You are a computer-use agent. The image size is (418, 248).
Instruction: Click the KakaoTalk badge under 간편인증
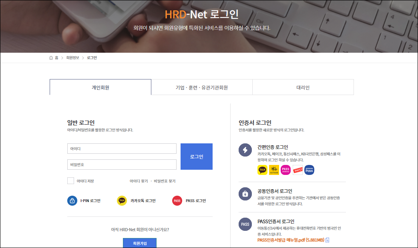click(262, 170)
